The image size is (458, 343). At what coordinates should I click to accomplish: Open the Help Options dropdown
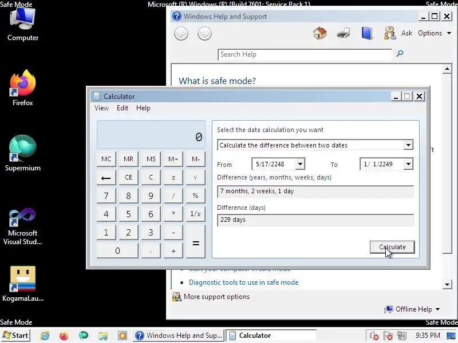tap(435, 33)
